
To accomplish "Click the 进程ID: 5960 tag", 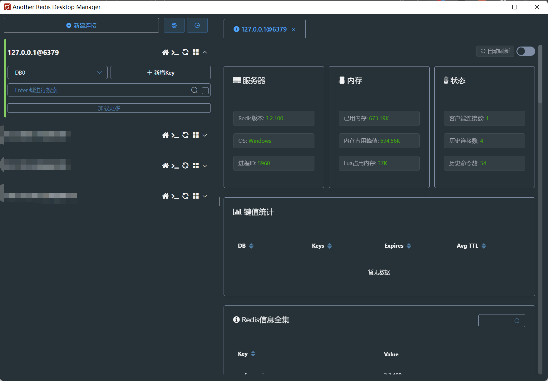I will [x=274, y=163].
